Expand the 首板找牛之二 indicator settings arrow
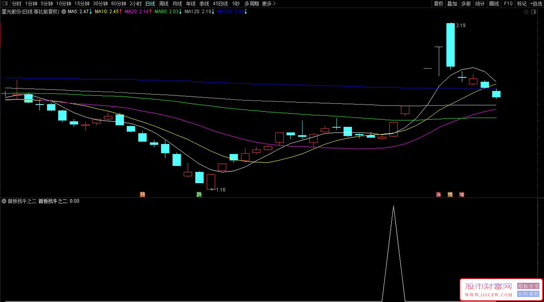Viewport: 544px width, 302px height. click(x=4, y=201)
